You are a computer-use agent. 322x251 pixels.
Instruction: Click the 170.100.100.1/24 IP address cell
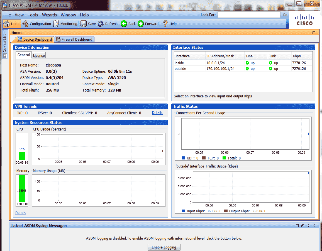click(220, 69)
